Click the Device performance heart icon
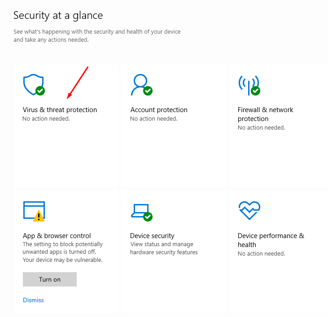Viewport: 328px width, 317px height. 249,210
